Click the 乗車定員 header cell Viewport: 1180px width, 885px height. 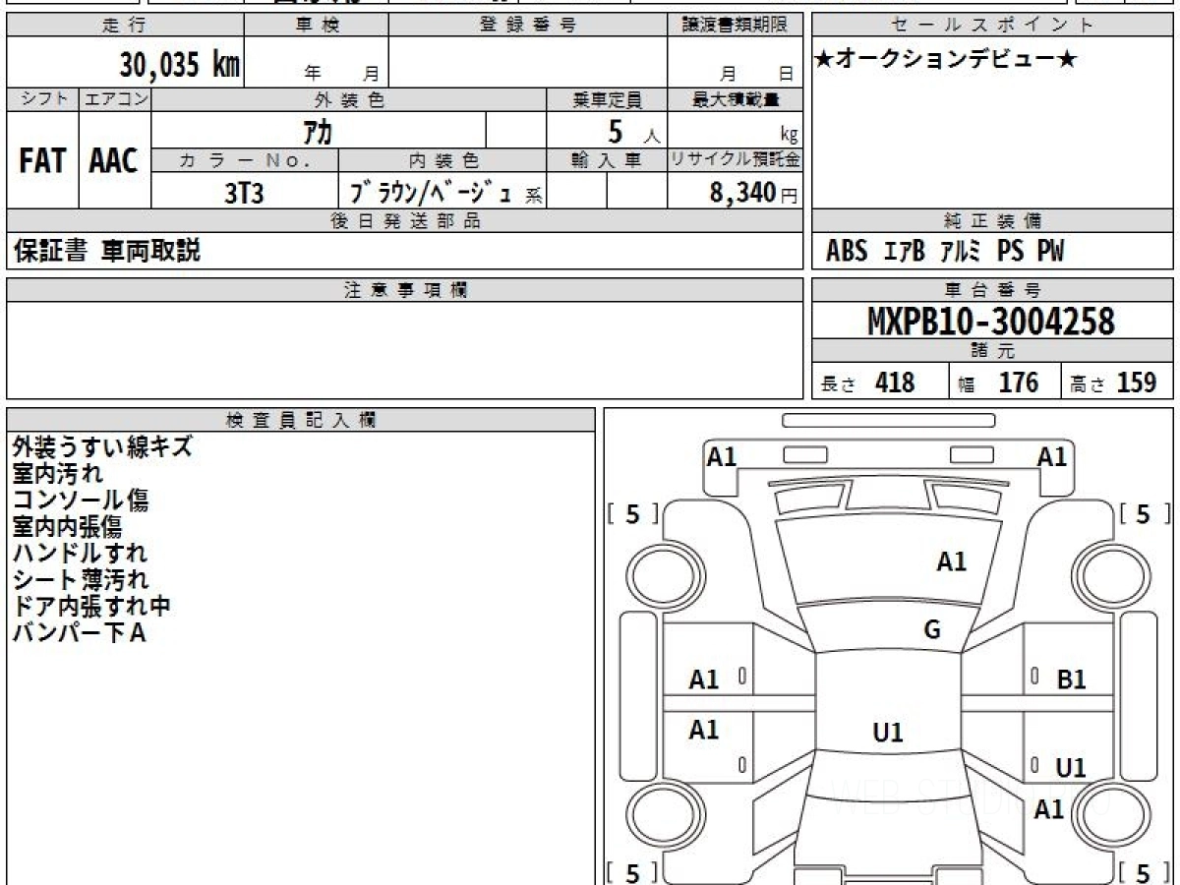[x=607, y=99]
